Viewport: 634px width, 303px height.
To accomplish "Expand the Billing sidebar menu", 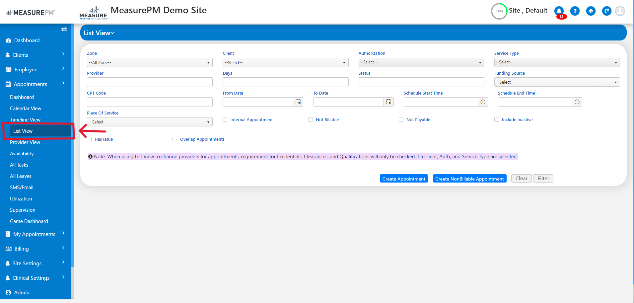I will (x=35, y=249).
